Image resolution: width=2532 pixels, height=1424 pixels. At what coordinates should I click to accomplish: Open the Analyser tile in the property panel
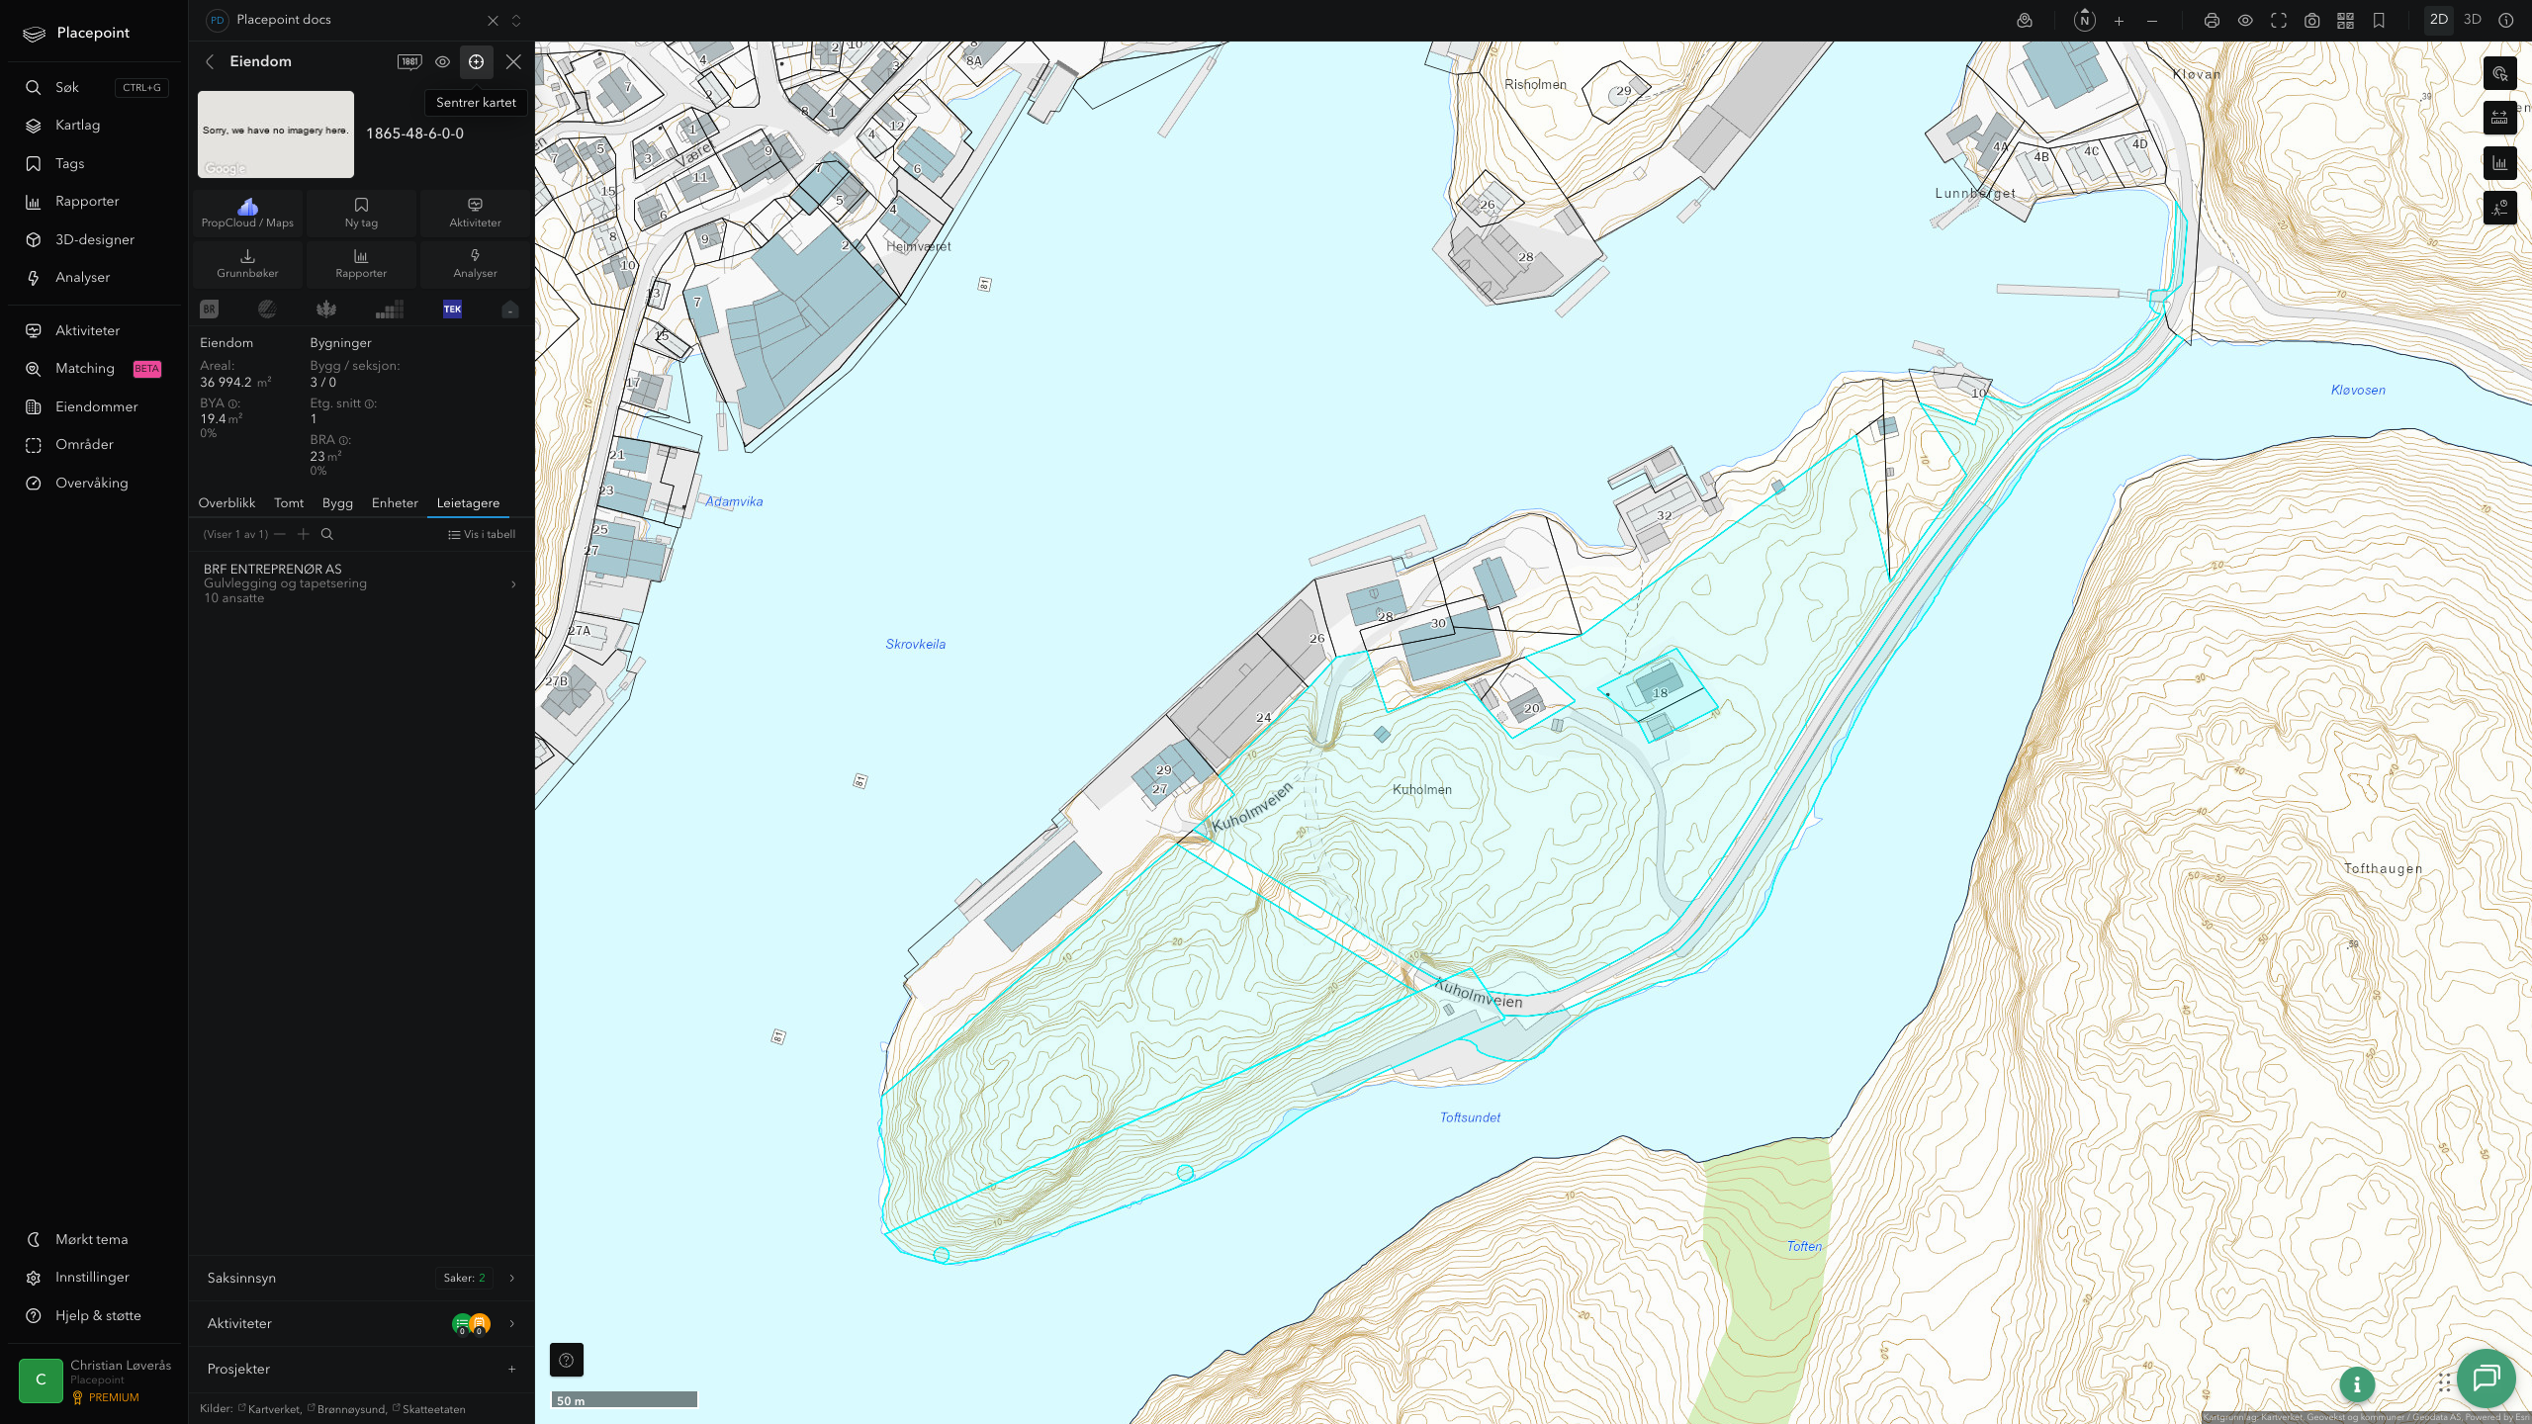pos(475,263)
